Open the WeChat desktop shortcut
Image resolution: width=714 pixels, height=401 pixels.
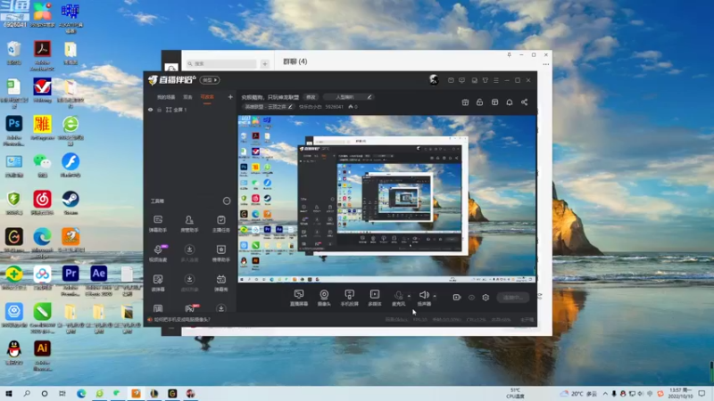[x=42, y=166]
